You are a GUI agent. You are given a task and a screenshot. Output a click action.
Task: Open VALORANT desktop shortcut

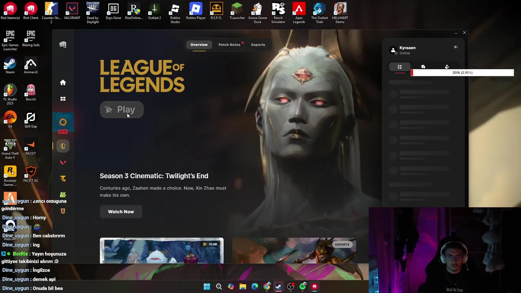72,11
